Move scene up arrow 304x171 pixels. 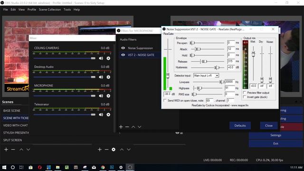click(21, 150)
